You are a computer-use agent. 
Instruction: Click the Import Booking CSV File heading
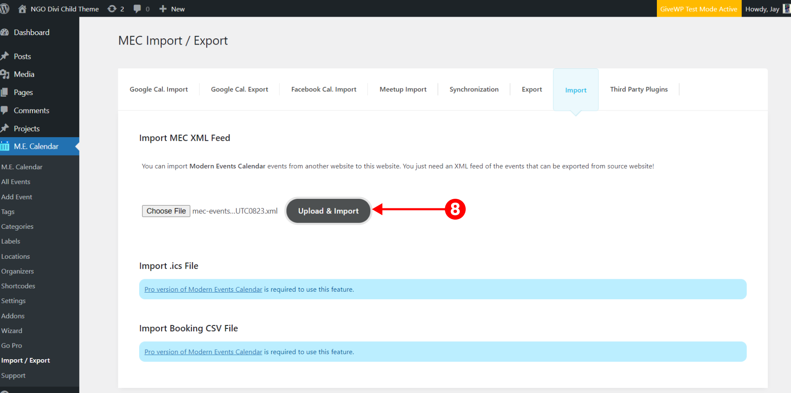coord(188,328)
